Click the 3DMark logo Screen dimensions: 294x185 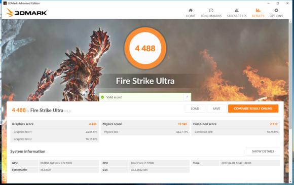pos(26,13)
